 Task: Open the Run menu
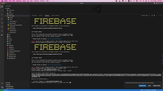pyautogui.click(x=31, y=1)
